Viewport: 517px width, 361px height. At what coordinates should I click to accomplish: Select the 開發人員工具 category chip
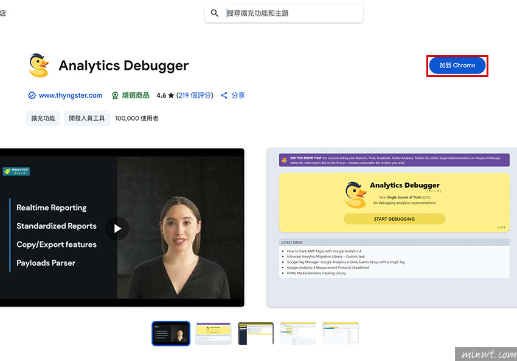[x=87, y=118]
